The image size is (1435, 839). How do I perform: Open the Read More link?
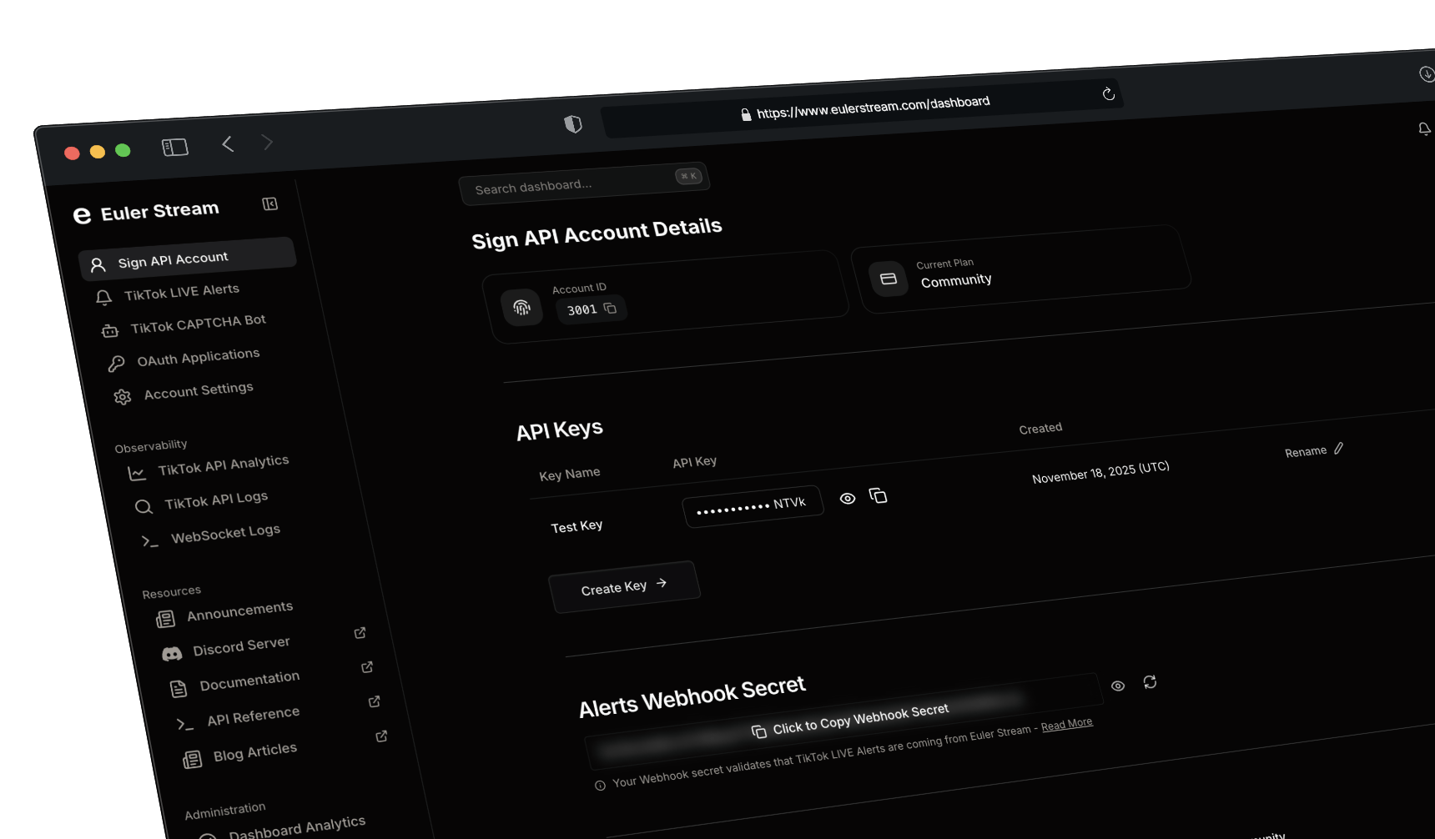(x=1067, y=724)
